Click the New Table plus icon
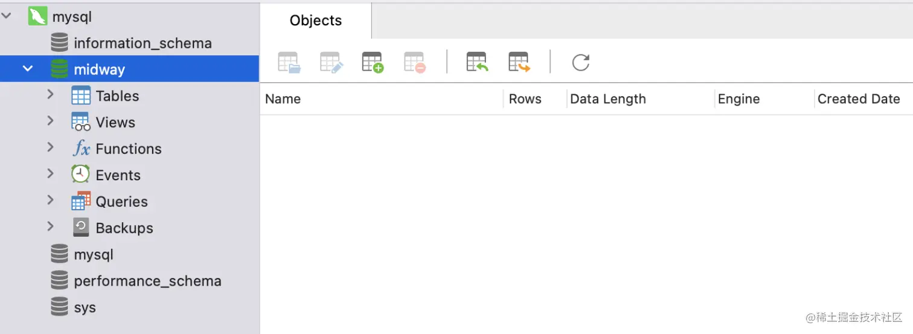Viewport: 913px width, 334px height. click(373, 62)
